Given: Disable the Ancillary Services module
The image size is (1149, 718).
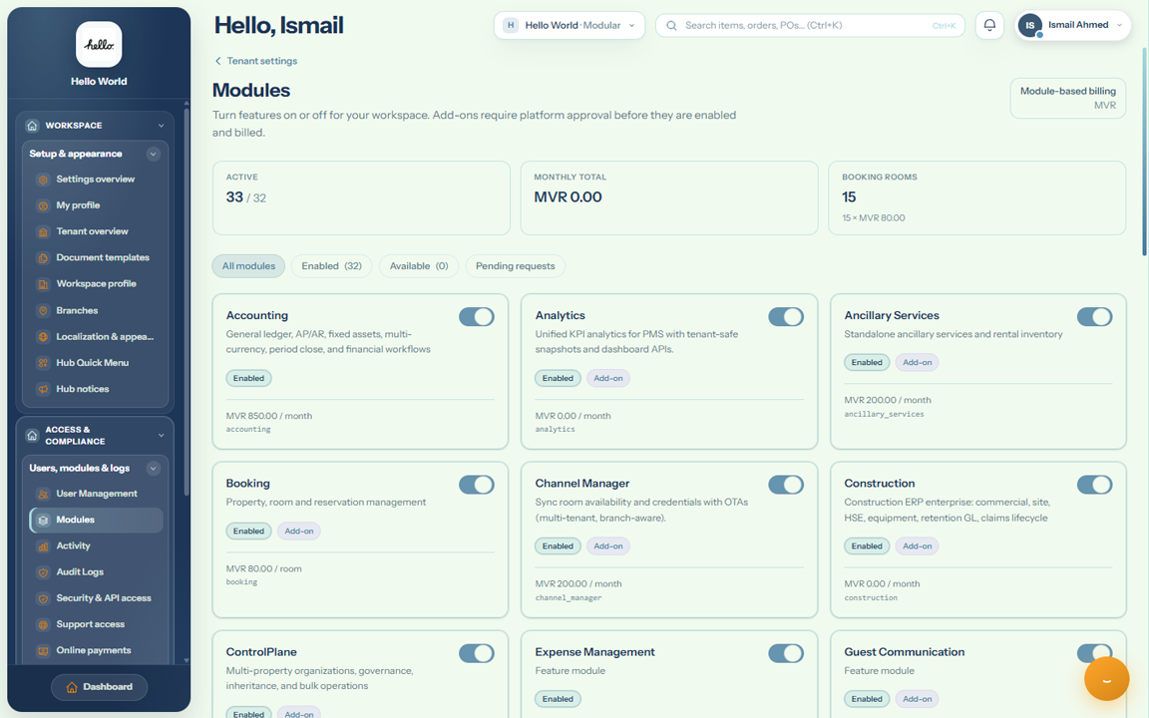Looking at the screenshot, I should click(x=1095, y=316).
